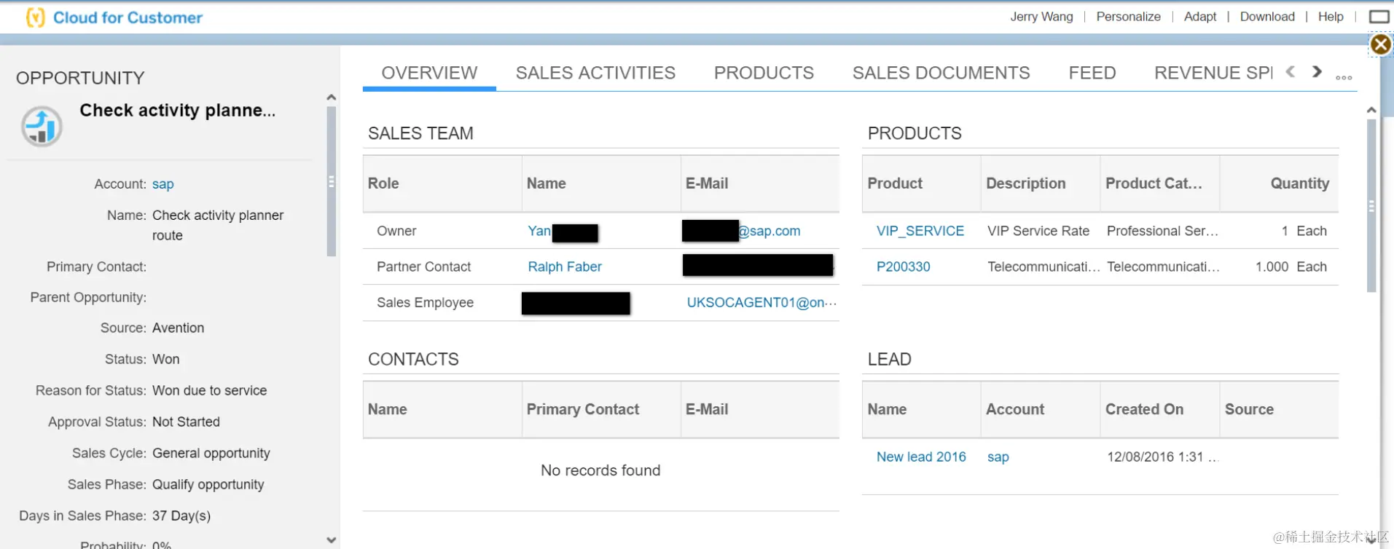This screenshot has height=549, width=1394.
Task: Open the Feed tab
Action: pos(1092,73)
